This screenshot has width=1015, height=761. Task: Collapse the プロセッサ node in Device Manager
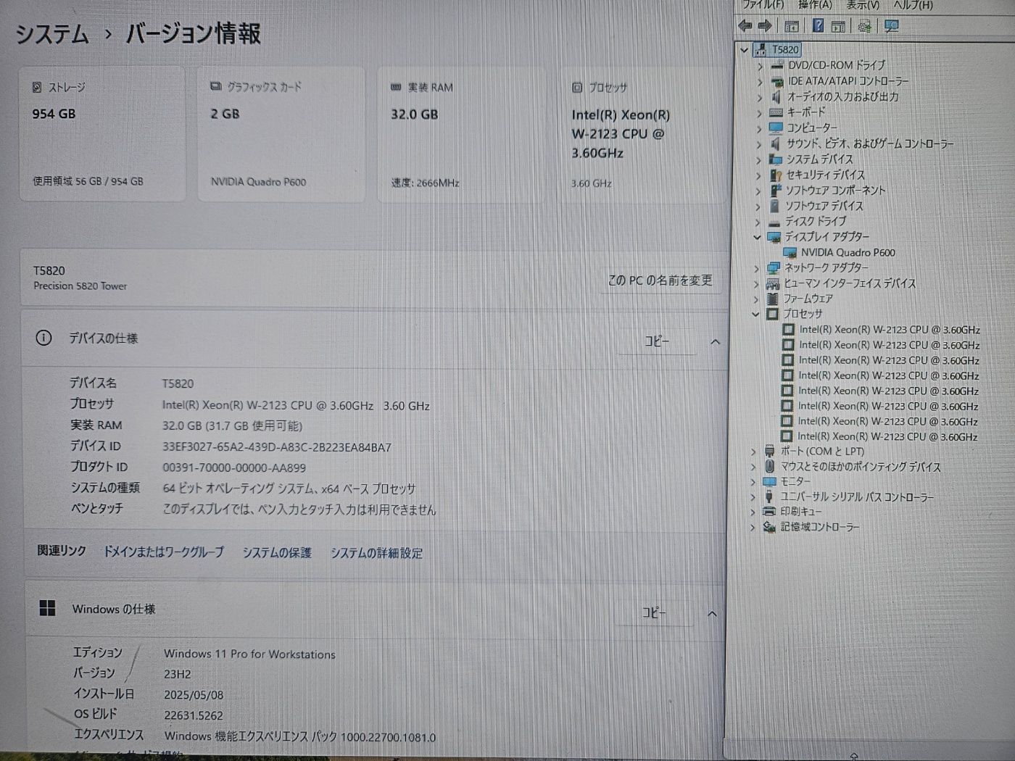755,314
